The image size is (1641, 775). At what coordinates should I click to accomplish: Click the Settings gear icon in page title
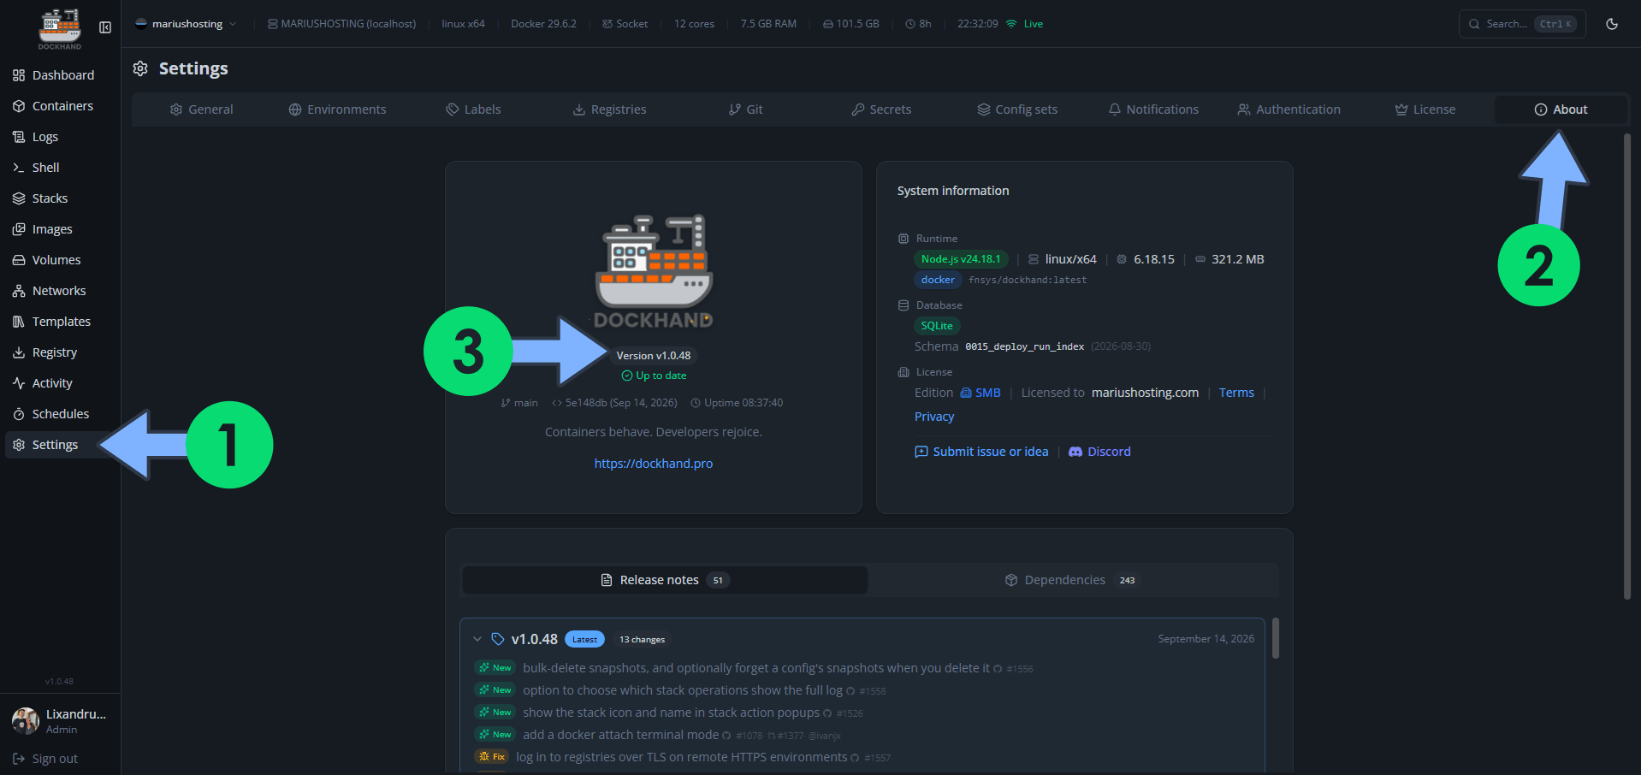tap(140, 68)
